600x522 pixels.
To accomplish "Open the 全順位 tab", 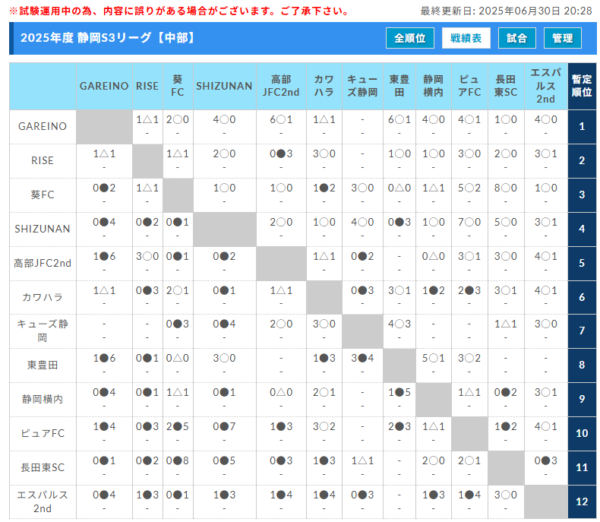I will 410,38.
